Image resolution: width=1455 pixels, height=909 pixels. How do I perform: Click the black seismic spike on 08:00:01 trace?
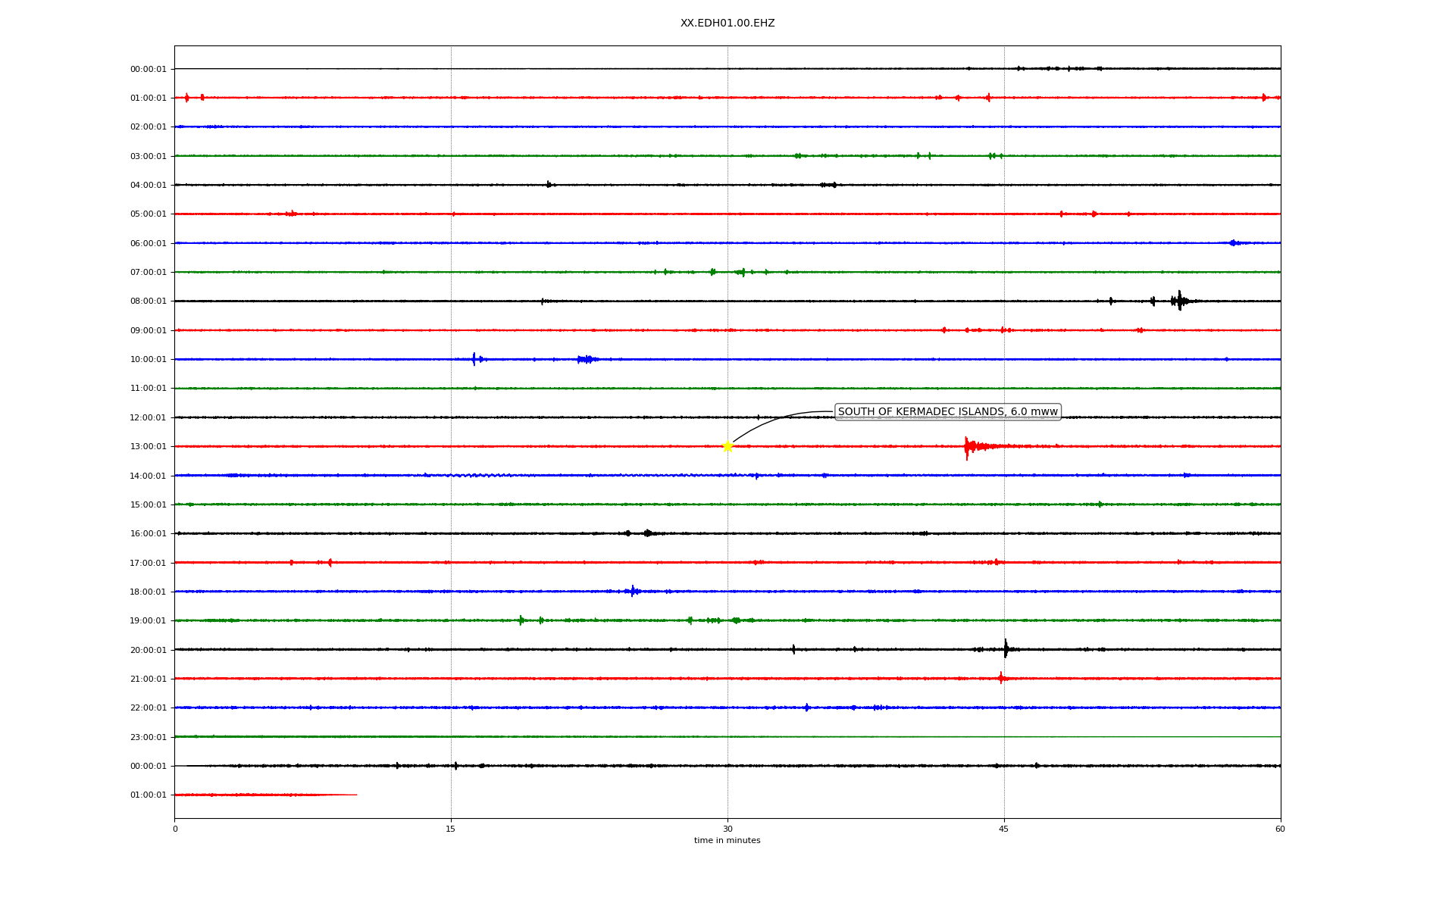(x=1179, y=301)
